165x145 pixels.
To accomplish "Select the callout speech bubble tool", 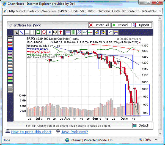I will click(x=55, y=32).
